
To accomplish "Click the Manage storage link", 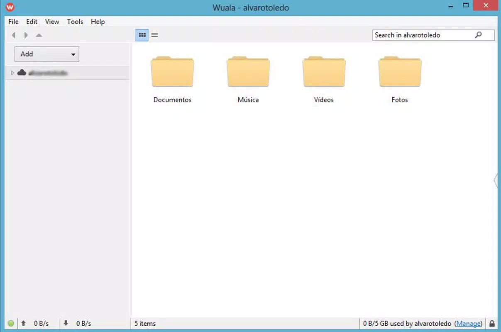I will pos(468,323).
